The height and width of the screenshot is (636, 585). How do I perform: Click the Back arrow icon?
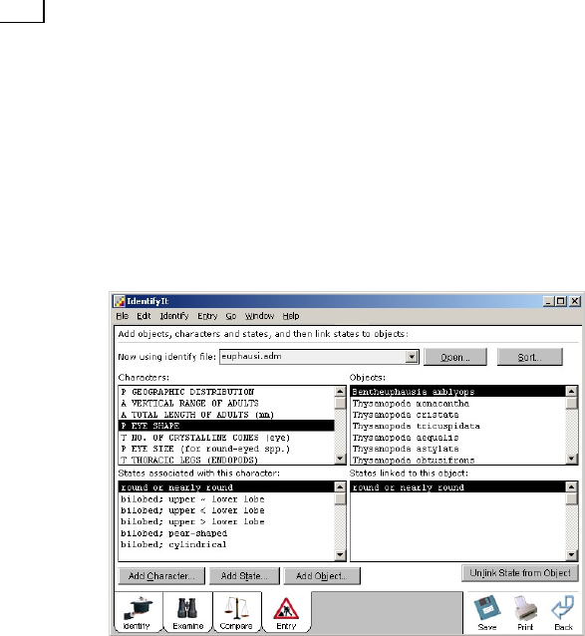click(x=563, y=612)
